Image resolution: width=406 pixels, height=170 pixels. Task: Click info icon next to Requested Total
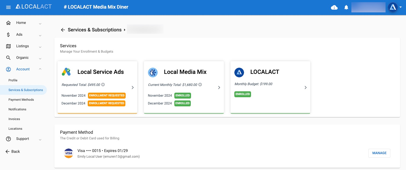(103, 85)
